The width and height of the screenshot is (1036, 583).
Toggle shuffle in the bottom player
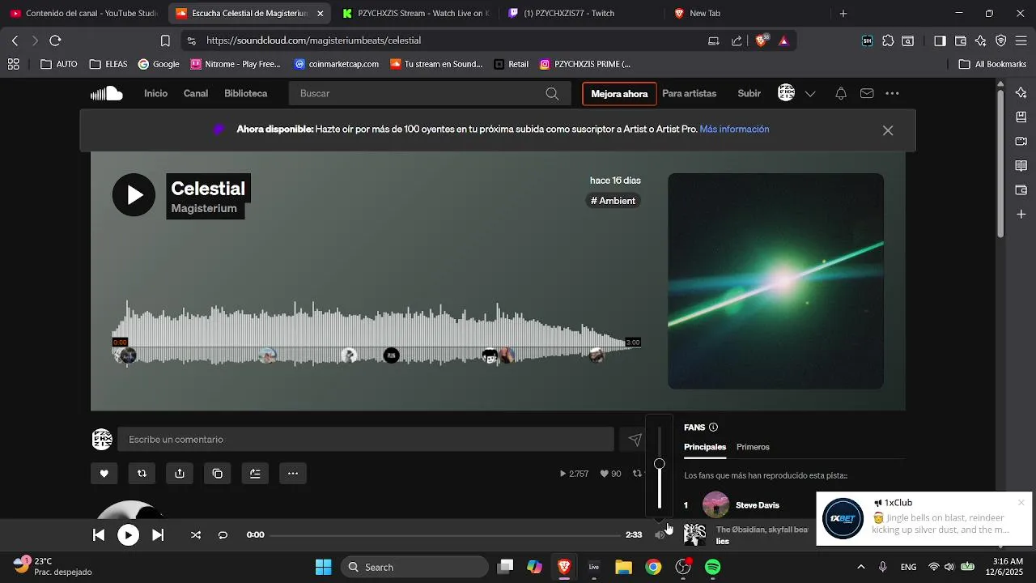(196, 534)
